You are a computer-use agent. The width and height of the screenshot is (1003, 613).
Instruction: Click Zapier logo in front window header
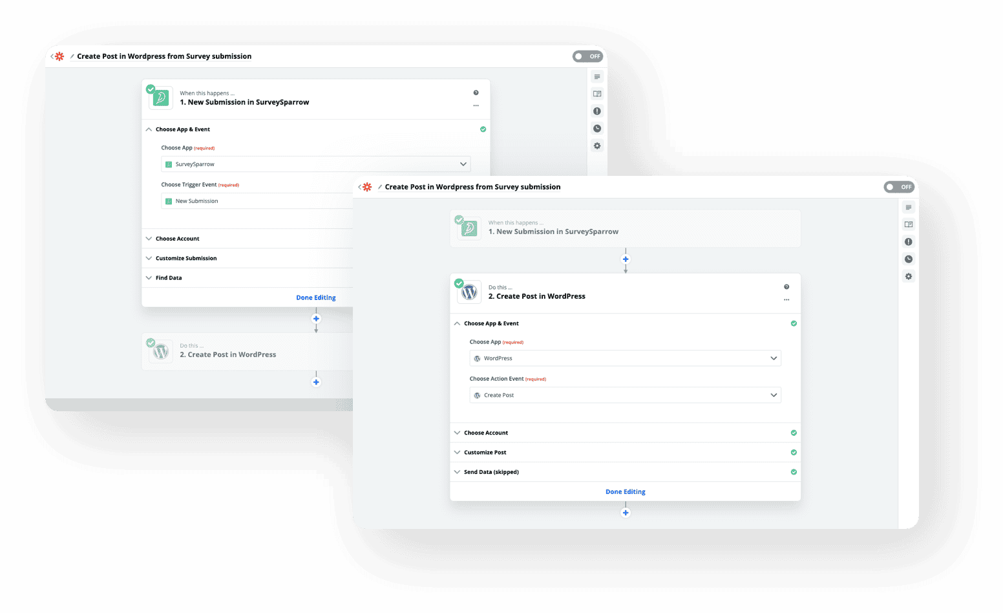(x=367, y=187)
